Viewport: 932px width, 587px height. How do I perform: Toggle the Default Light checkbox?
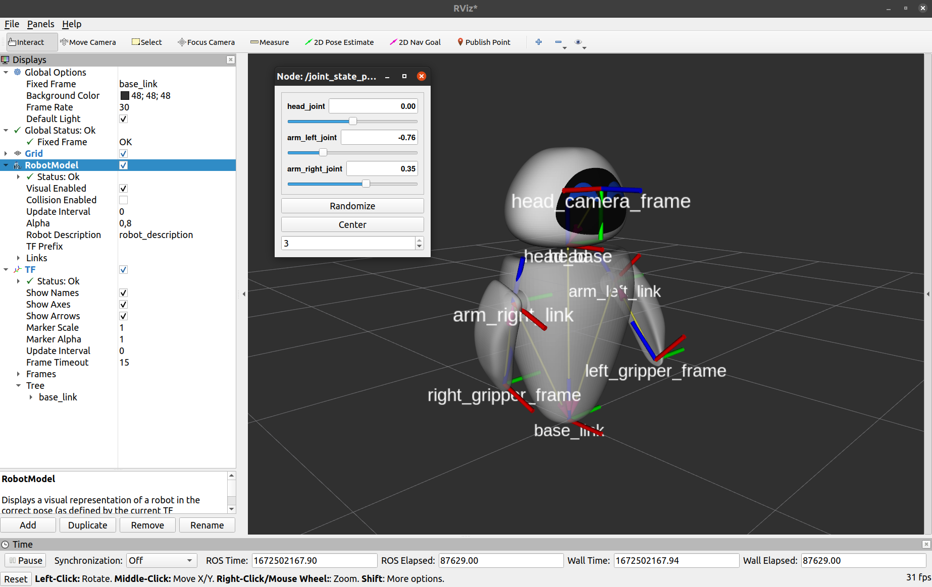click(x=123, y=119)
